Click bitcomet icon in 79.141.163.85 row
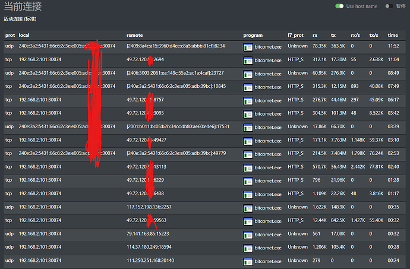Viewport: 410px width, 269px height. point(248,235)
